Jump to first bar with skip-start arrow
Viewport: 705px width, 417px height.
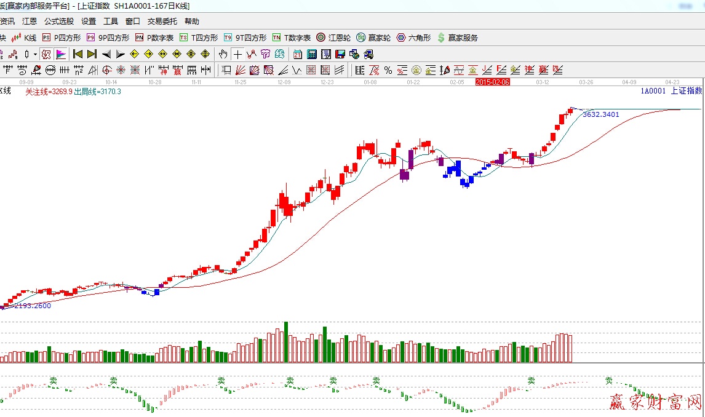pos(78,54)
